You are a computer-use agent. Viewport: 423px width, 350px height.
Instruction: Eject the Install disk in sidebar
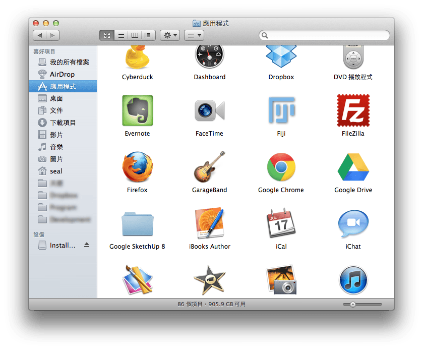[86, 245]
